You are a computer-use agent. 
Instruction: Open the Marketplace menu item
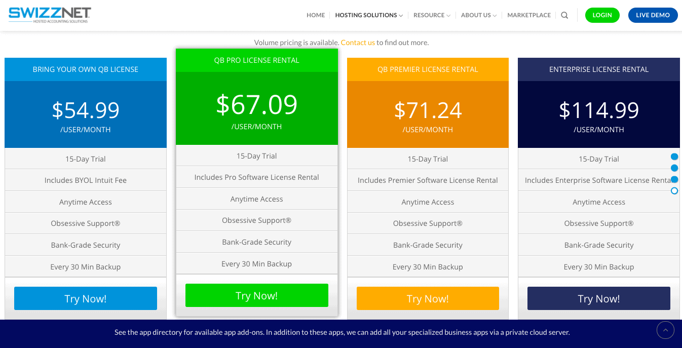[529, 15]
